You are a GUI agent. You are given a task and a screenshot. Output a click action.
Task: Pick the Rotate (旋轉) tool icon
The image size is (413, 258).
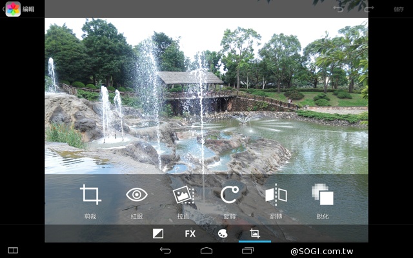pos(230,195)
